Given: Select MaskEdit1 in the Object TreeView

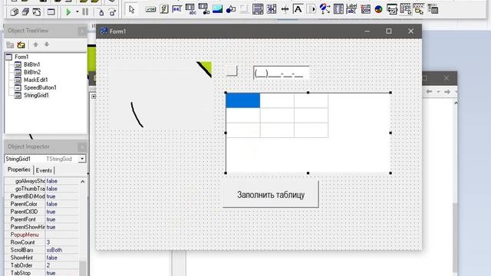Looking at the screenshot, I should pyautogui.click(x=36, y=80).
